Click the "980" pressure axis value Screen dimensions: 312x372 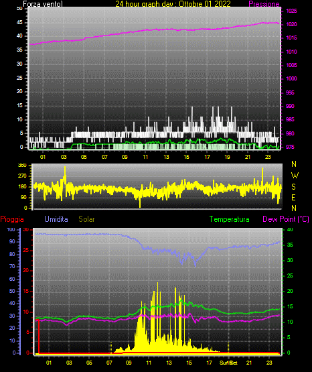290,133
